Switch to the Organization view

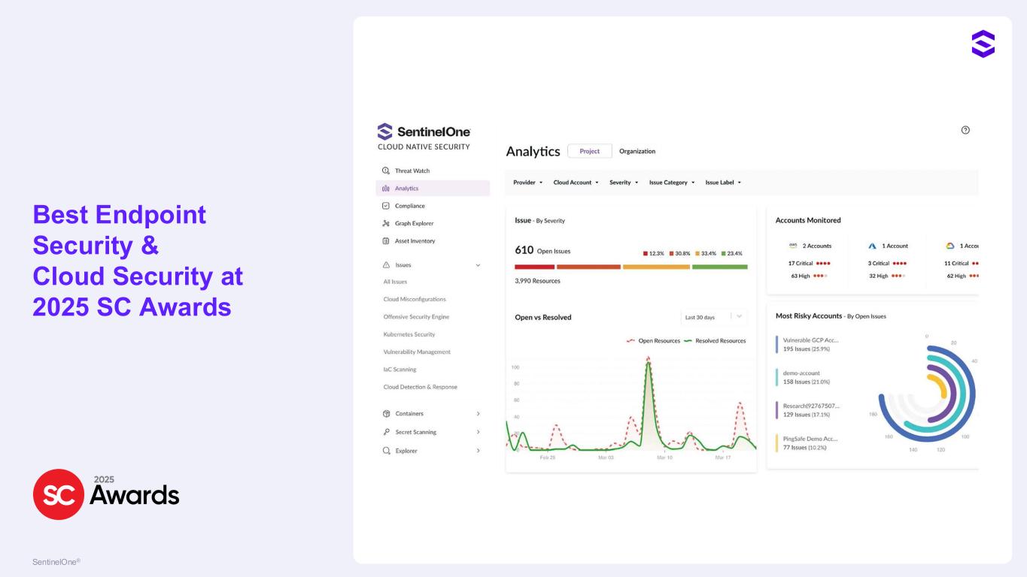click(637, 151)
